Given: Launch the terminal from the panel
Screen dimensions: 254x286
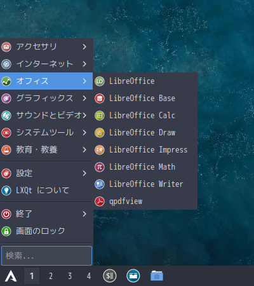Looking at the screenshot, I should (110, 276).
